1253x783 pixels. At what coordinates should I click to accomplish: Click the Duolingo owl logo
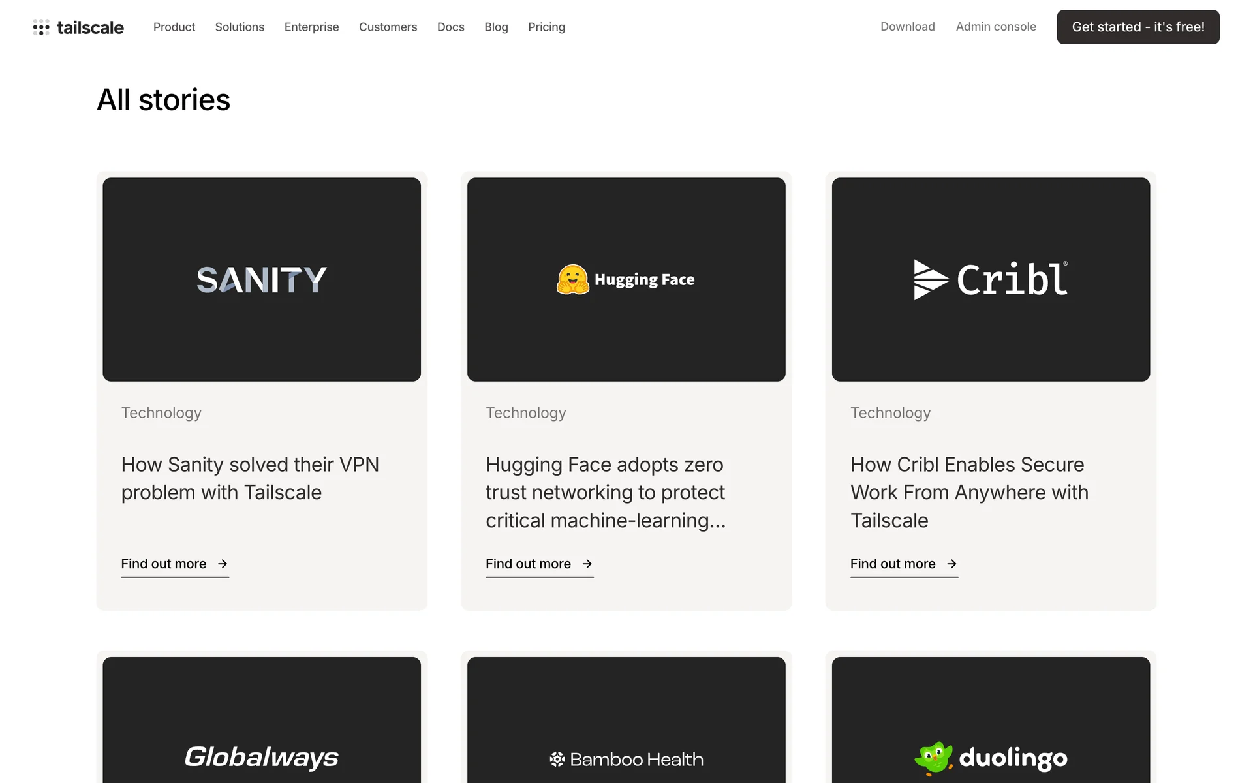coord(934,758)
